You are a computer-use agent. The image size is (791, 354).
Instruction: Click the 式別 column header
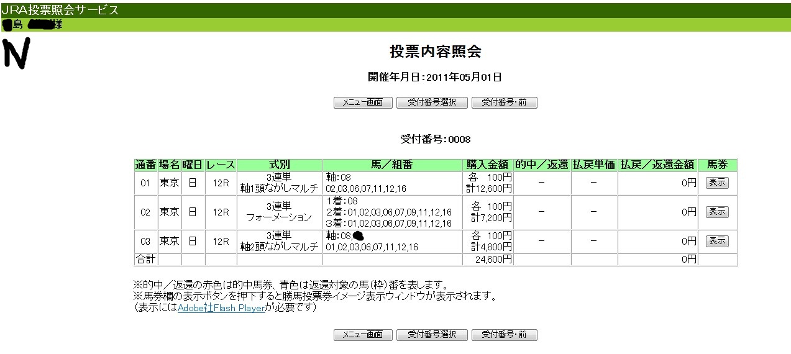coord(280,165)
